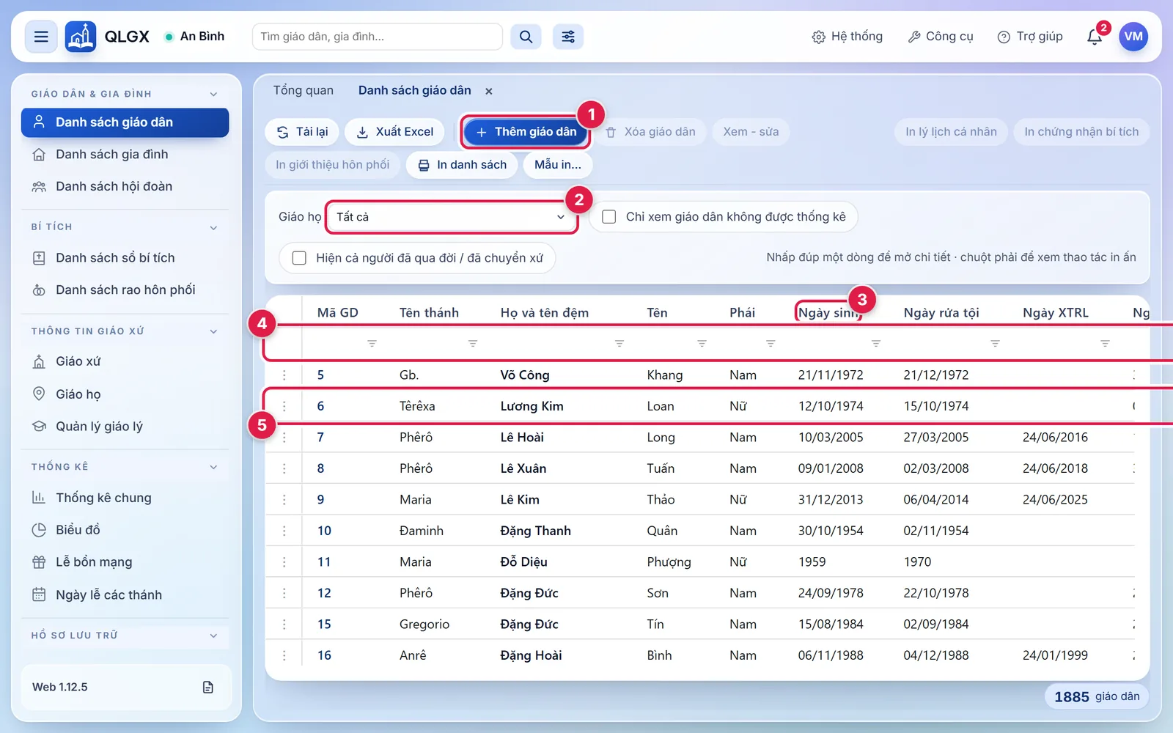Open row menu dots for Lương Kim Loan
The width and height of the screenshot is (1173, 733).
284,406
